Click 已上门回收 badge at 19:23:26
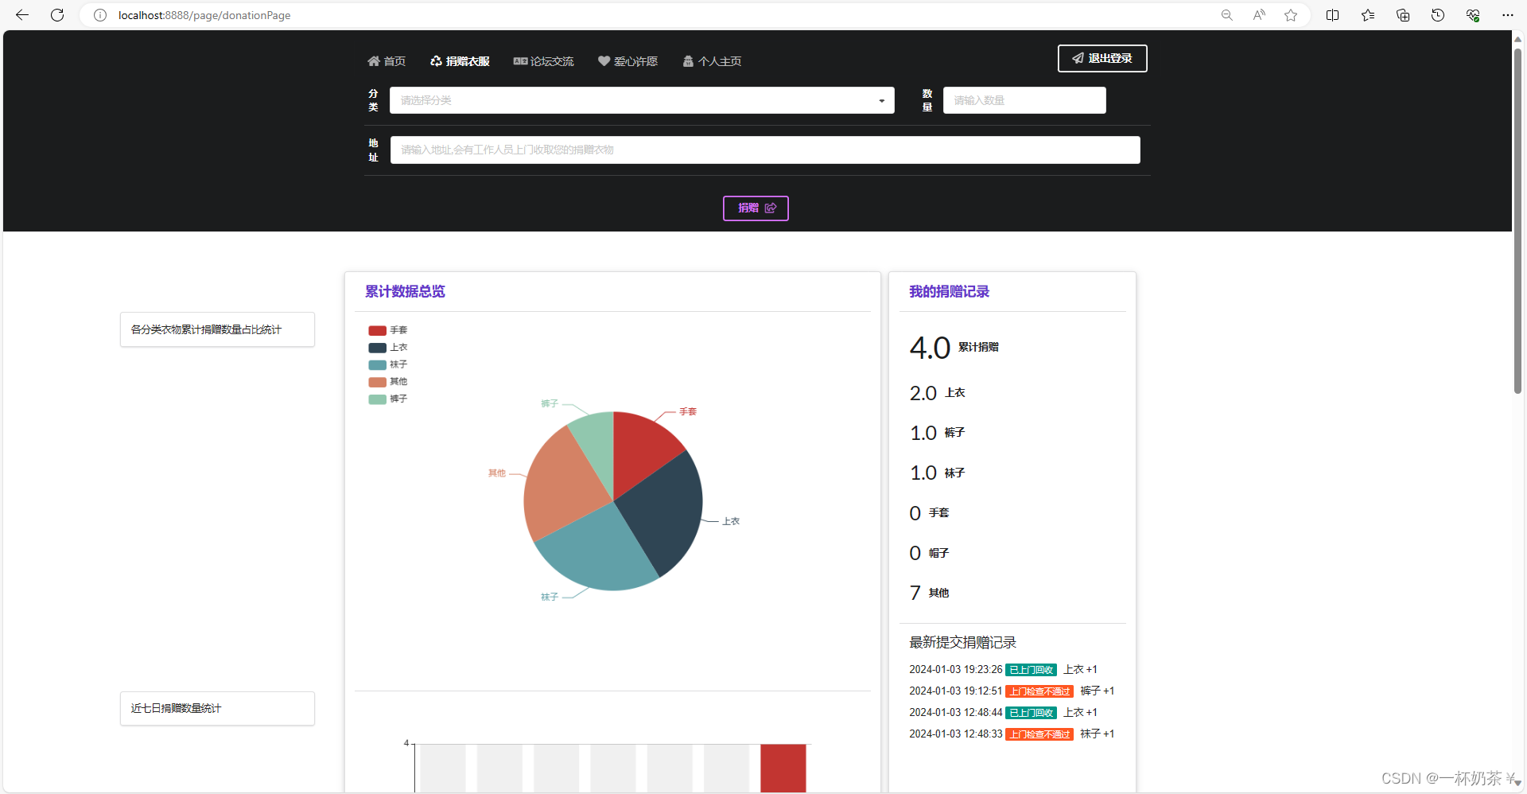 click(1031, 670)
